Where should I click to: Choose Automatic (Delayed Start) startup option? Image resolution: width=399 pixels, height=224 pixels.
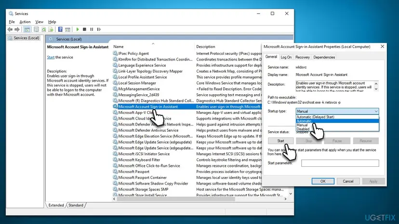[x=337, y=117]
